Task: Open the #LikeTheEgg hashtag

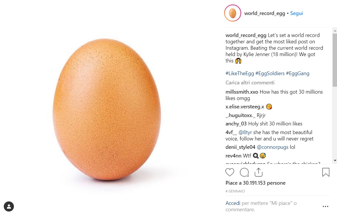Action: coord(240,73)
